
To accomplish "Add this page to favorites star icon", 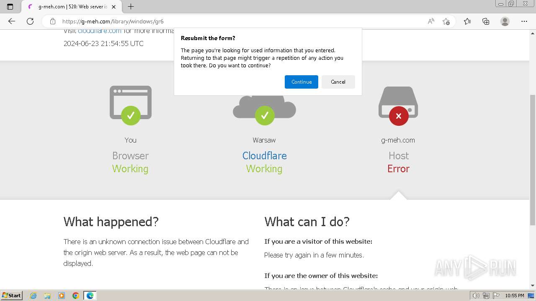I will pos(446,21).
